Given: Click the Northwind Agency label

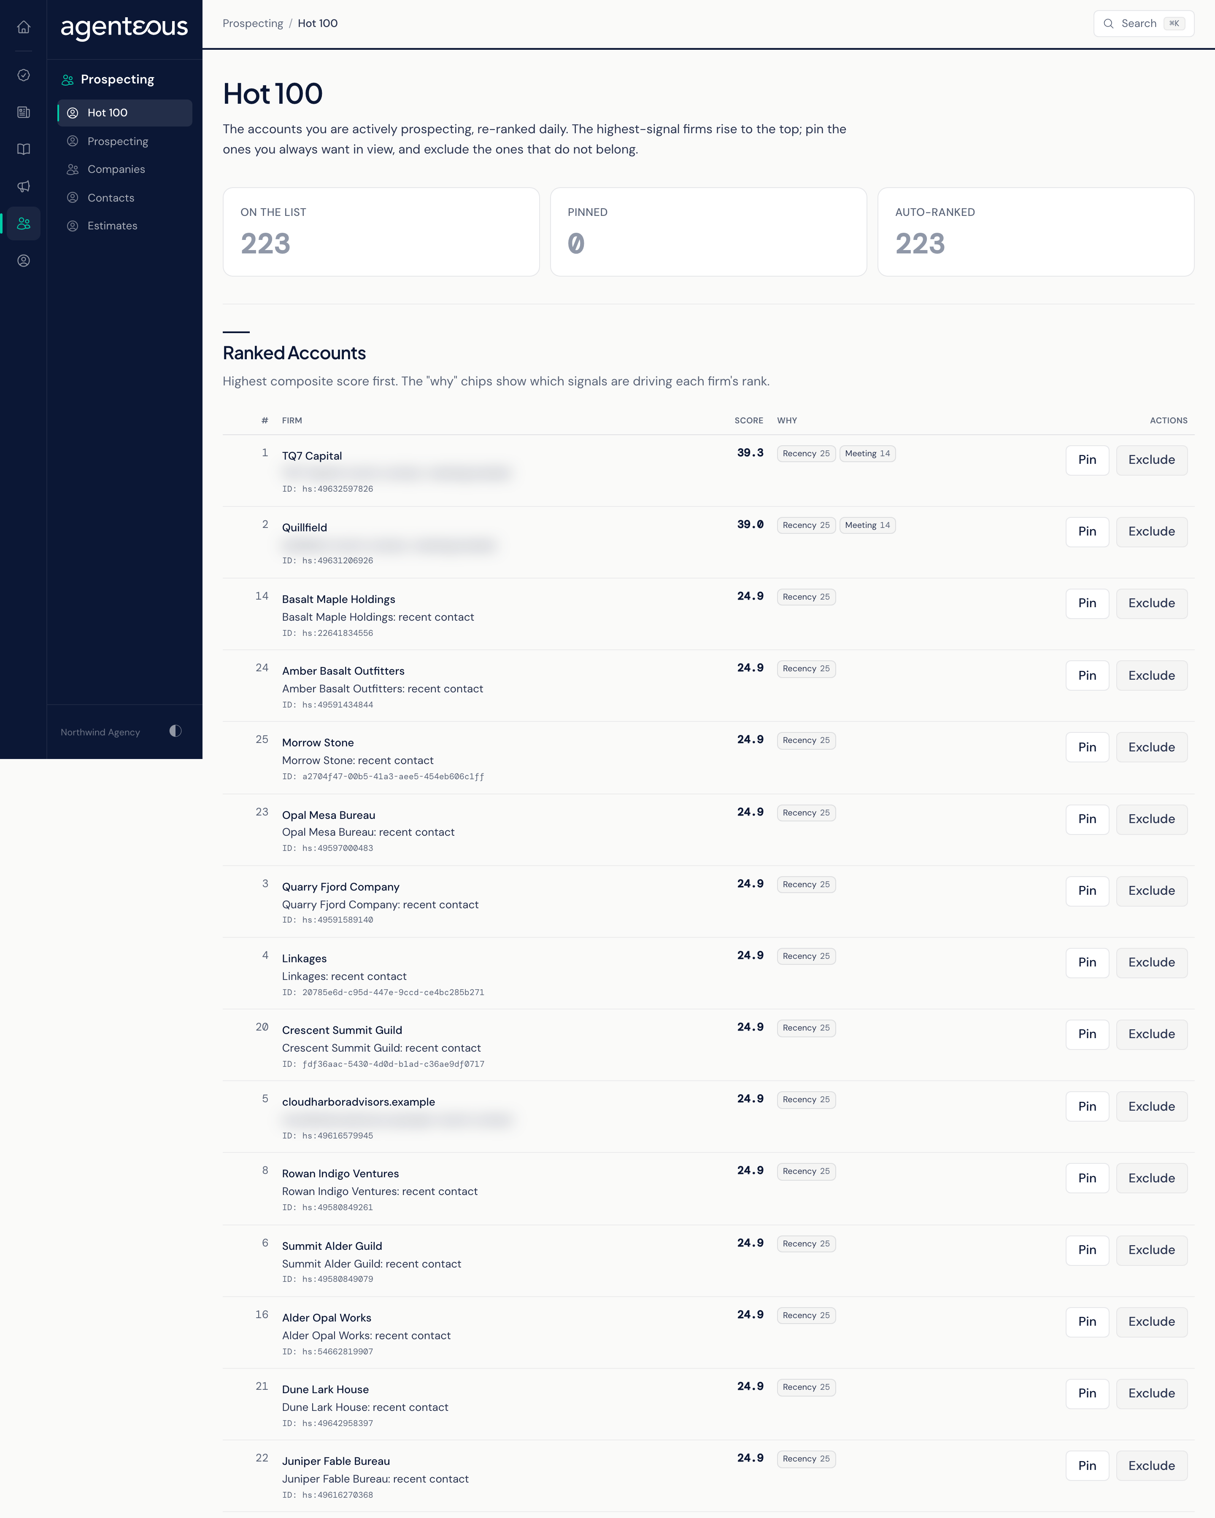Looking at the screenshot, I should click(100, 732).
